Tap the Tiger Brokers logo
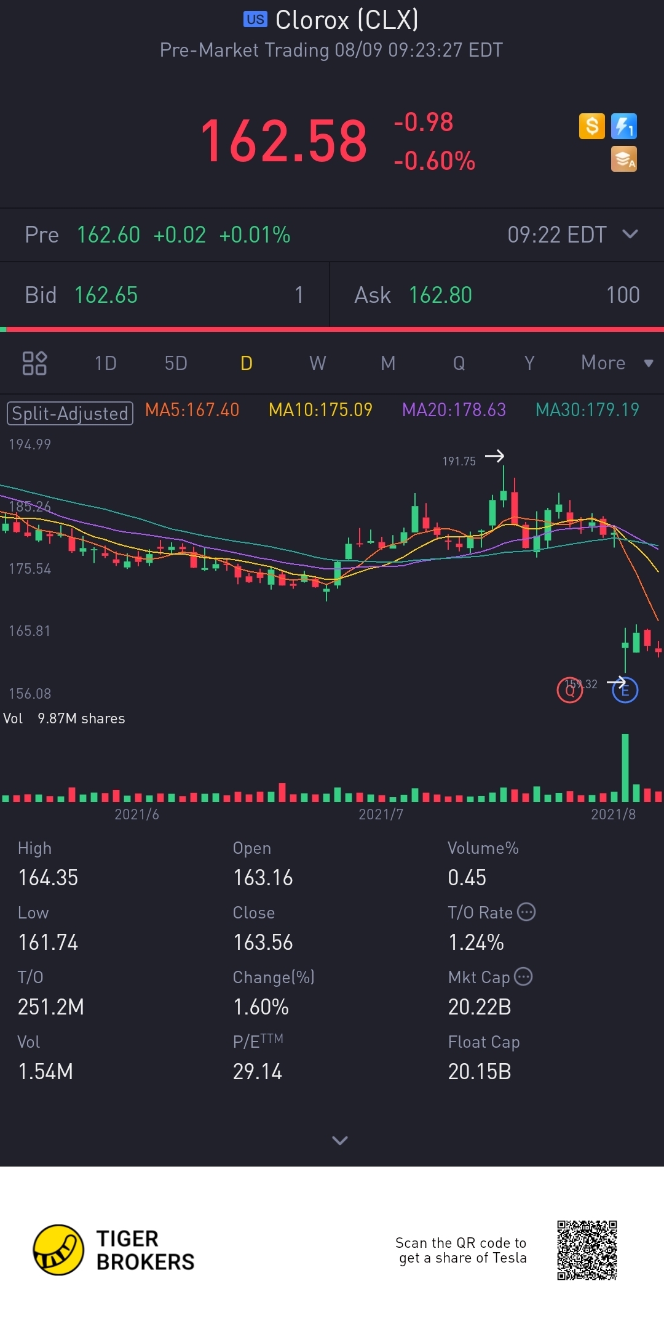 [x=114, y=1250]
